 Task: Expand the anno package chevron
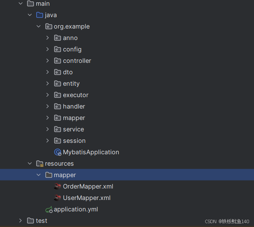coord(47,38)
